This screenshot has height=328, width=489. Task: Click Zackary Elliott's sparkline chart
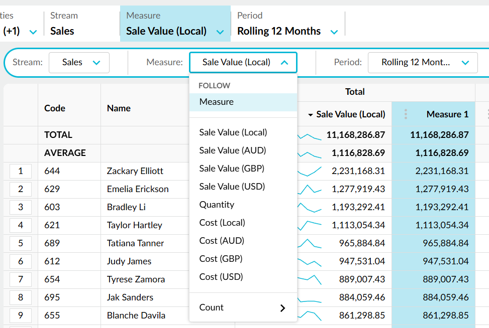click(x=310, y=171)
